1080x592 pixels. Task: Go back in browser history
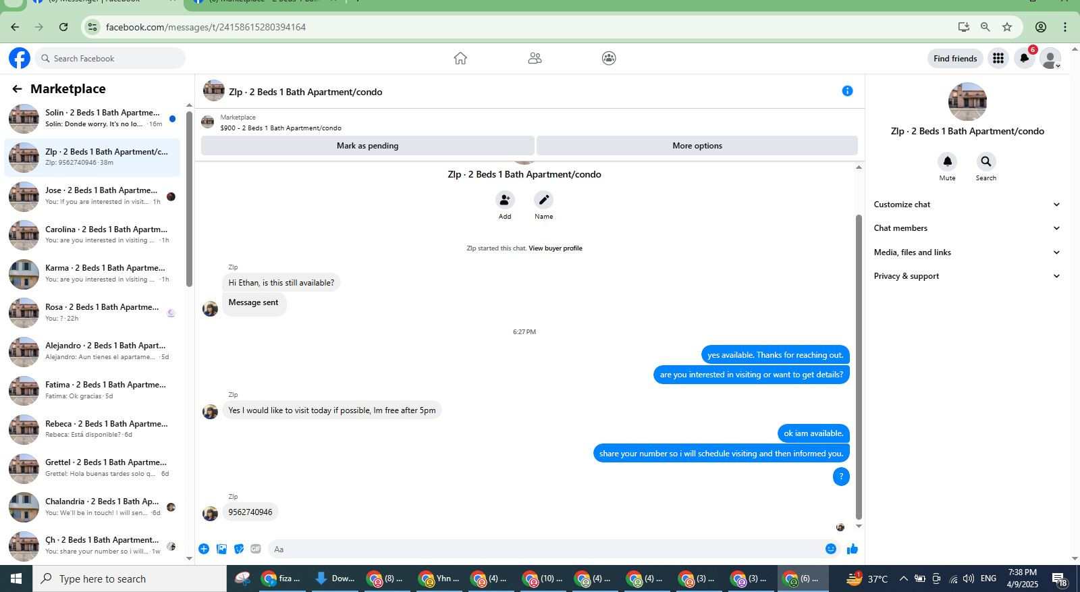coord(15,27)
